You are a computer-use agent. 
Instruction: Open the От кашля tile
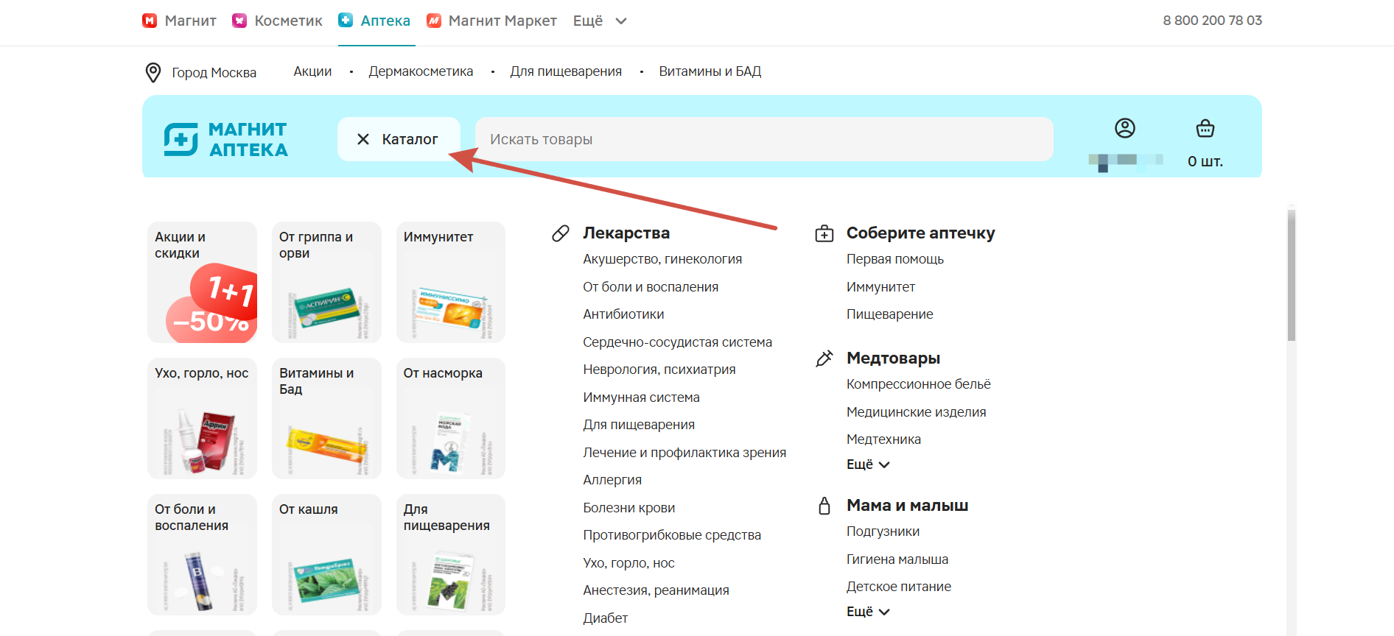[326, 554]
